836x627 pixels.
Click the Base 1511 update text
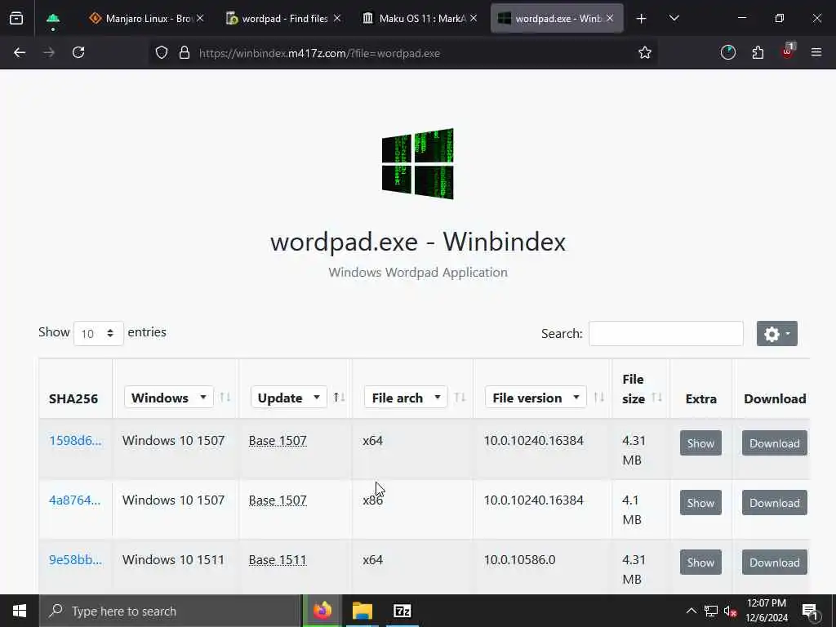(278, 560)
